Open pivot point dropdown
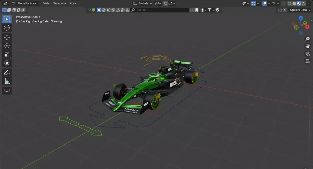 pos(158,3)
